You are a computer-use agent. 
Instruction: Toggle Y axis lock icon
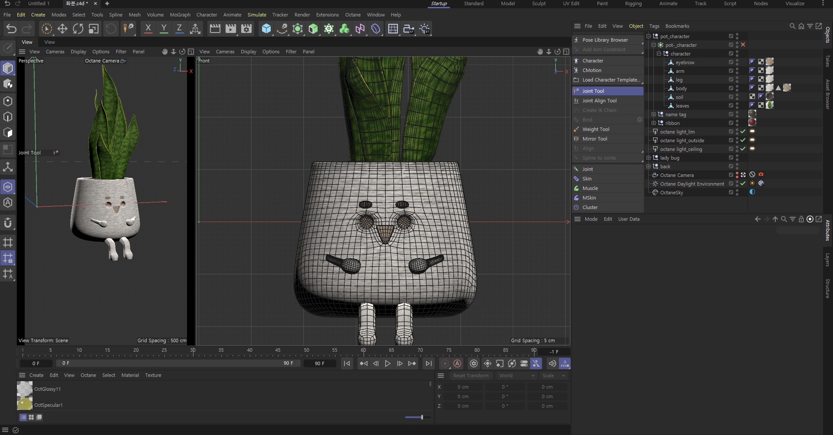tap(164, 29)
